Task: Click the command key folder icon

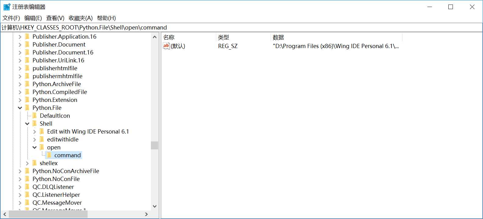Action: [x=49, y=155]
